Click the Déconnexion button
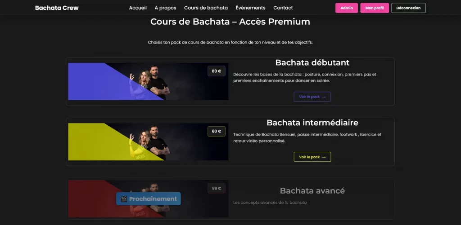 click(x=408, y=8)
